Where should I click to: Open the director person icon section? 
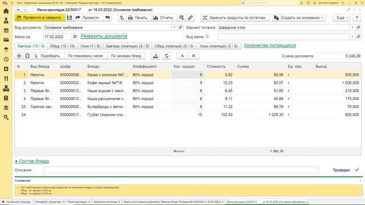click(x=6, y=20)
